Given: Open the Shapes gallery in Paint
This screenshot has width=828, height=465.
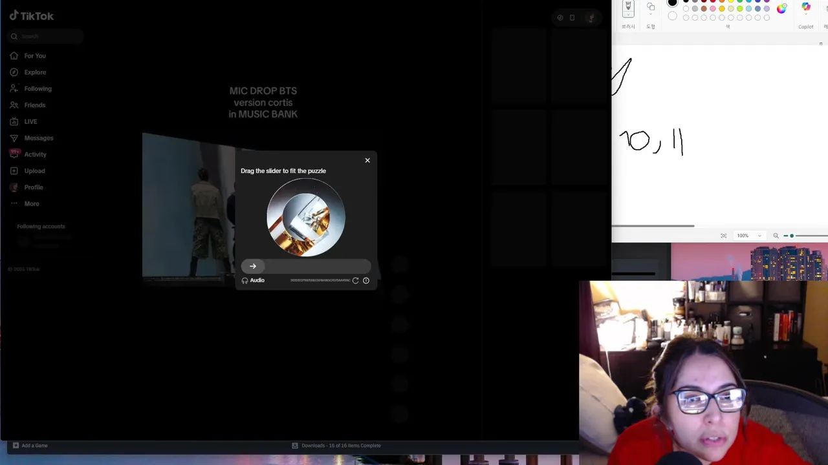Looking at the screenshot, I should [651, 6].
